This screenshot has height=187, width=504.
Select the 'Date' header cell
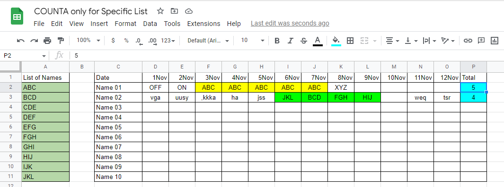(118, 77)
